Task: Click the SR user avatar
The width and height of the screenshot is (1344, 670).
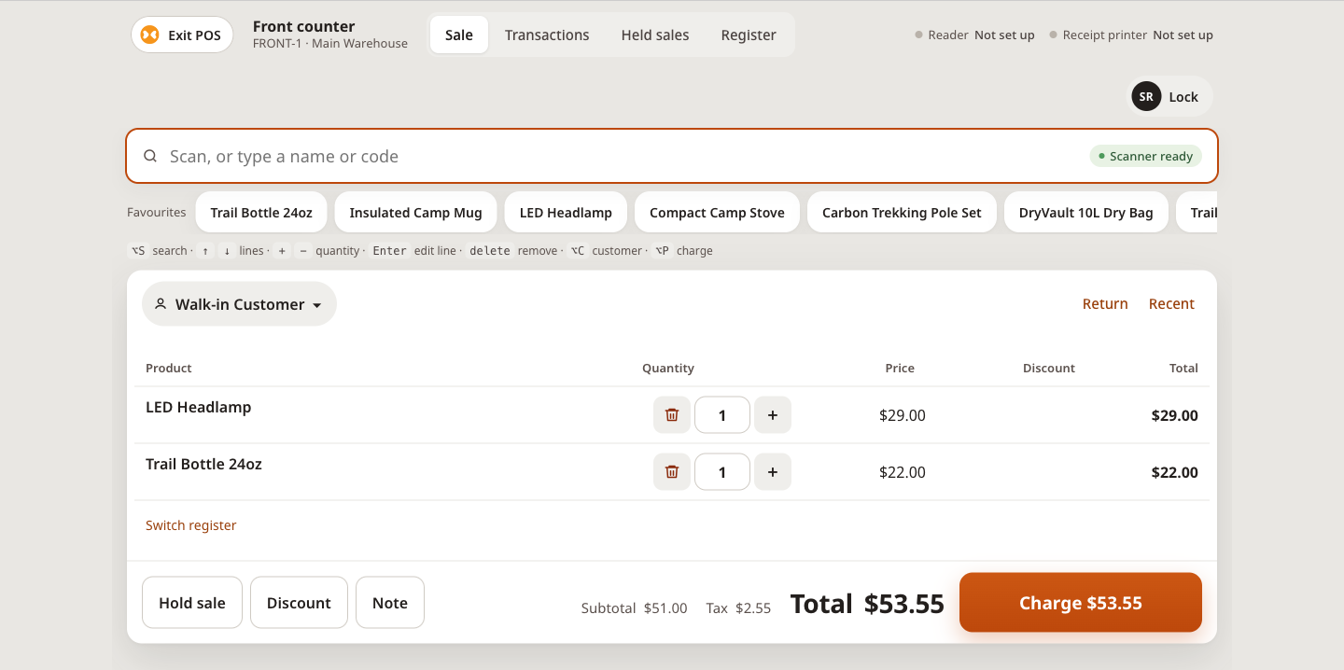Action: 1146,96
